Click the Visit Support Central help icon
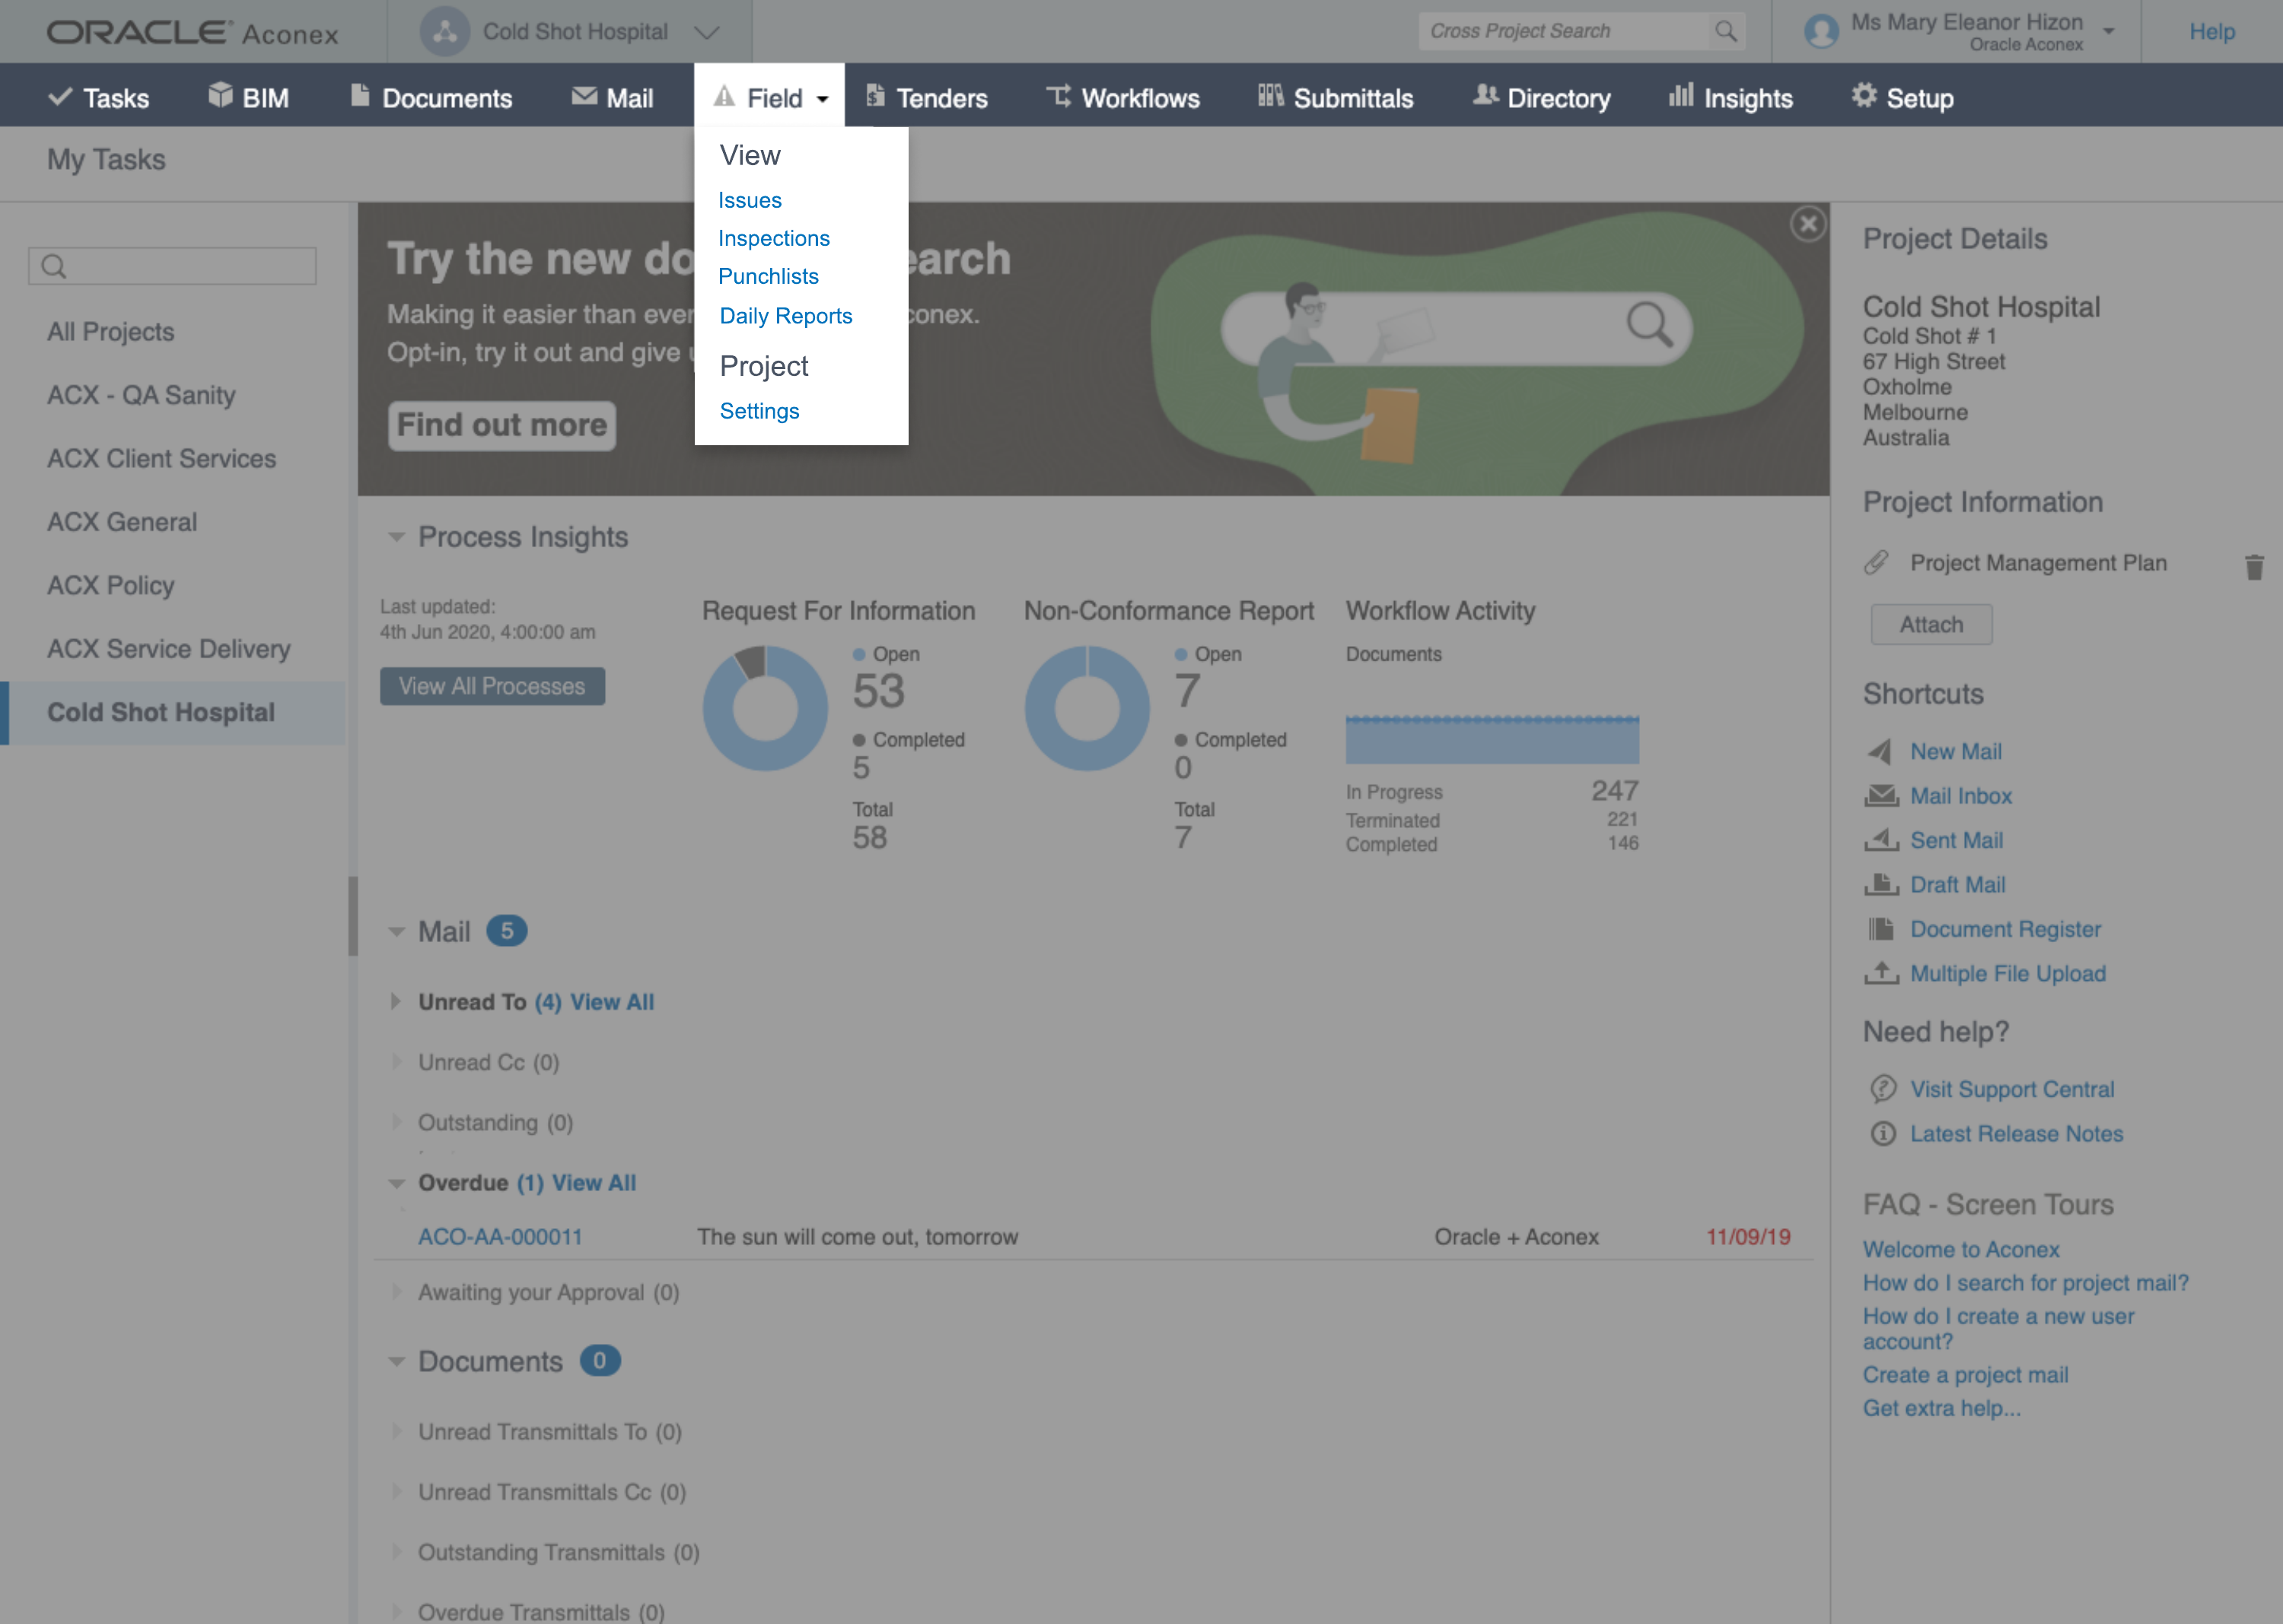The image size is (2283, 1624). [x=1883, y=1088]
